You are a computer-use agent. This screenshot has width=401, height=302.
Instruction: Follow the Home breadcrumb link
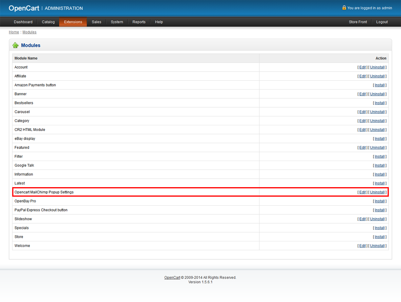tap(14, 32)
